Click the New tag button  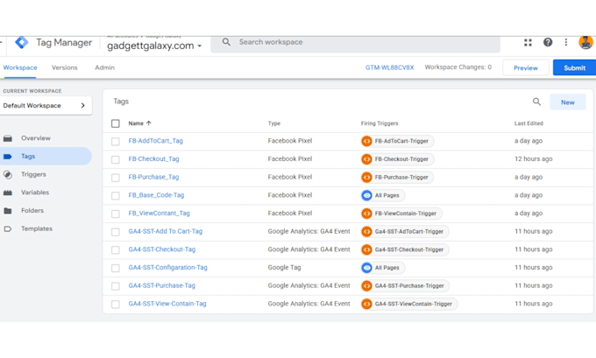[567, 102]
